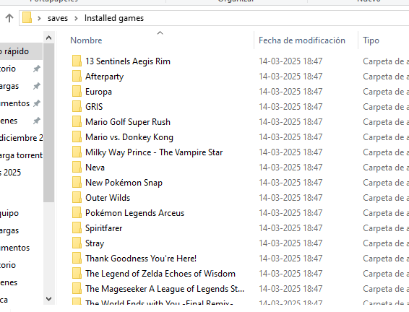Image resolution: width=409 pixels, height=312 pixels.
Task: Click folder icon next to Afterparty
Action: (77, 76)
